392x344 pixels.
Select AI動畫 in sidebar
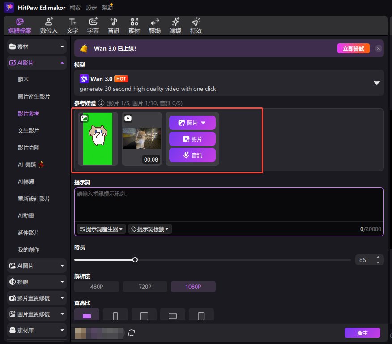26,215
